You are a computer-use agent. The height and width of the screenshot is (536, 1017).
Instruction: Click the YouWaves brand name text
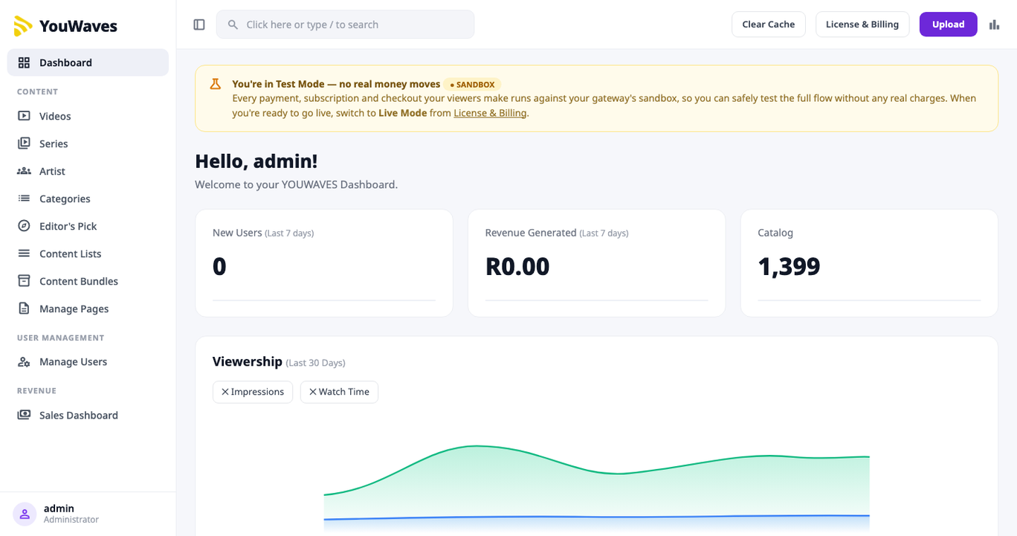(x=78, y=26)
